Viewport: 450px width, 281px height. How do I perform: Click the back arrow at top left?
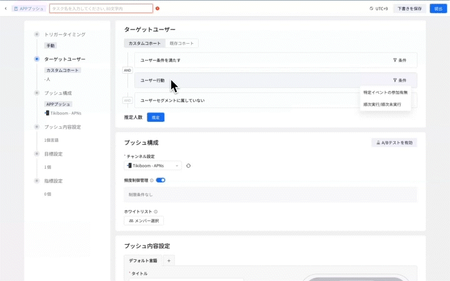(6, 9)
